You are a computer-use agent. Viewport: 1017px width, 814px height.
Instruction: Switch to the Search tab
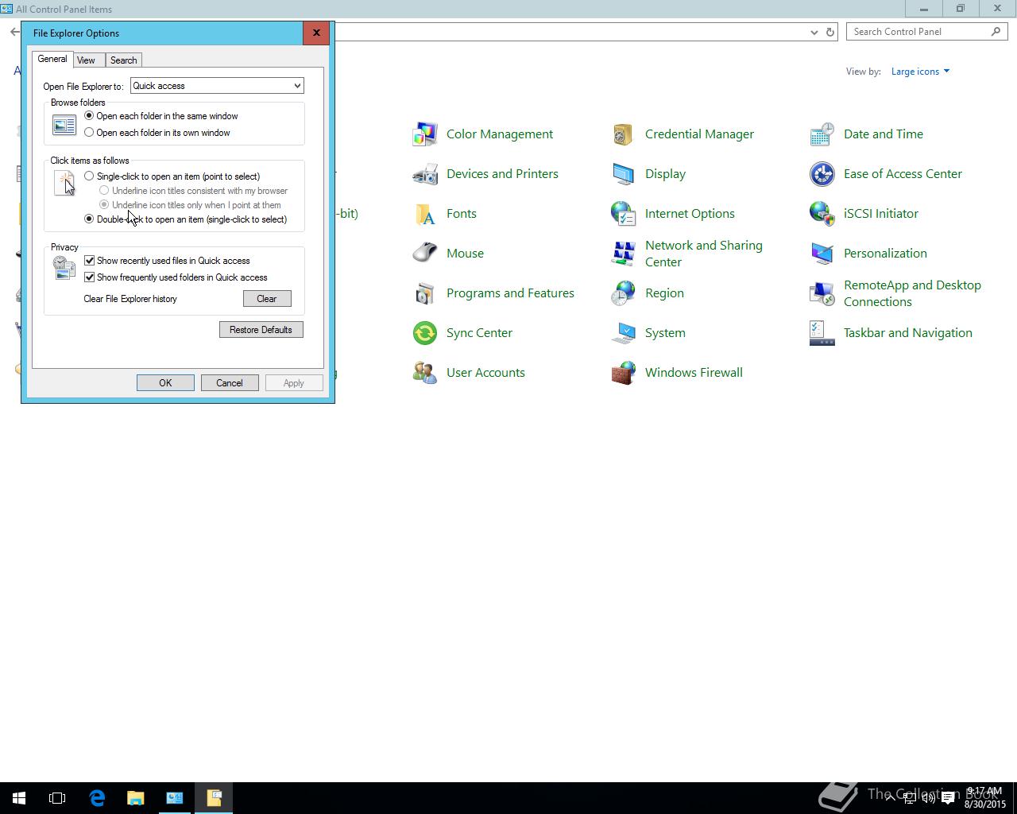(123, 60)
